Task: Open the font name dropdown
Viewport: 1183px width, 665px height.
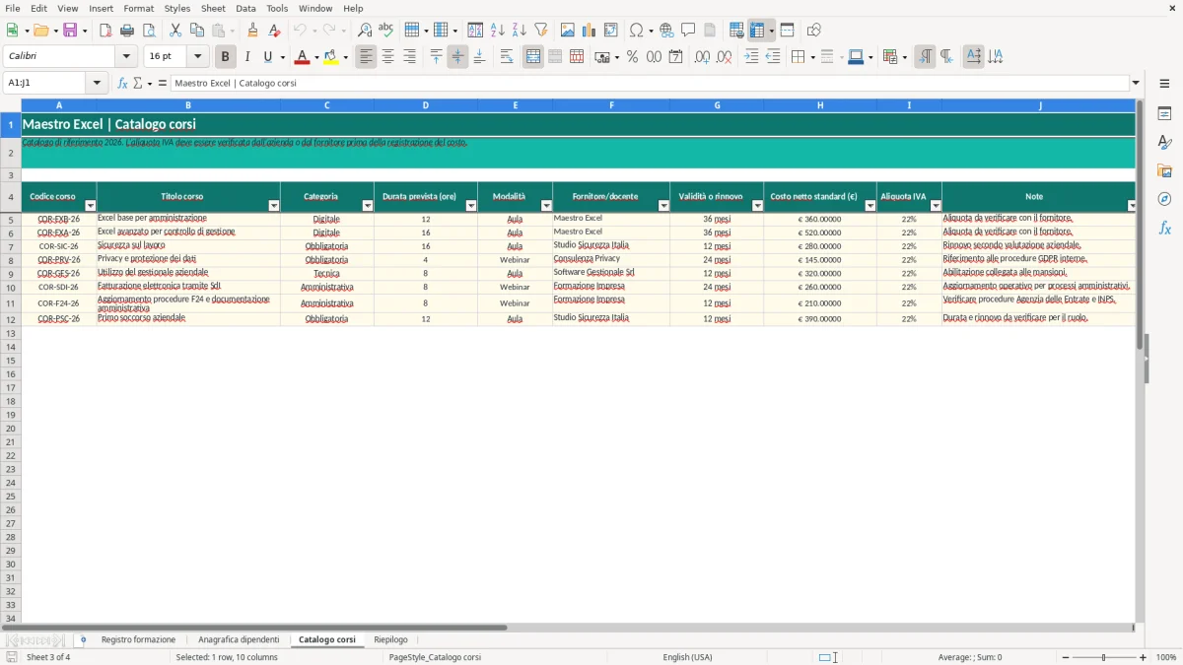Action: point(126,57)
